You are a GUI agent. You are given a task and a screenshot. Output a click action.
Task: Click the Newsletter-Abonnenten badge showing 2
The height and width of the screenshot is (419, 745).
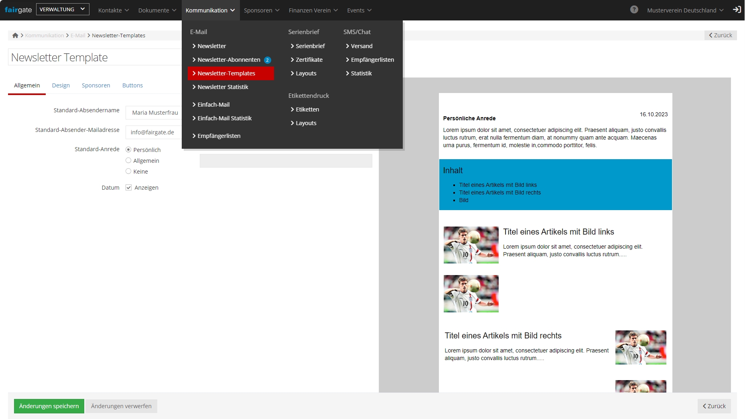click(268, 60)
